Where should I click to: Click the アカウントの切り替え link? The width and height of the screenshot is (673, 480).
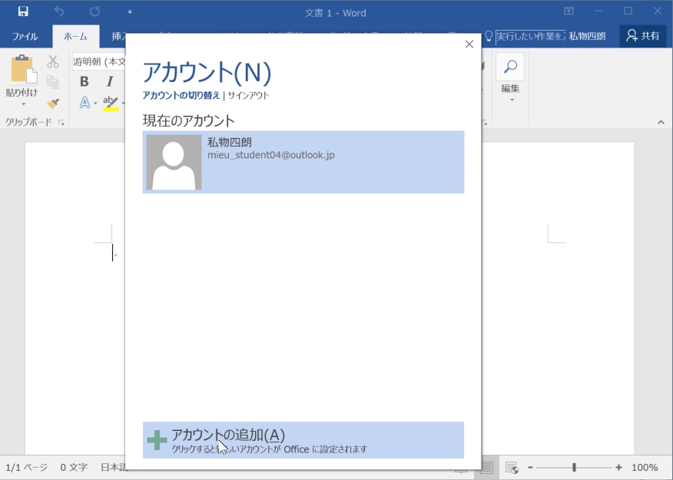click(181, 95)
